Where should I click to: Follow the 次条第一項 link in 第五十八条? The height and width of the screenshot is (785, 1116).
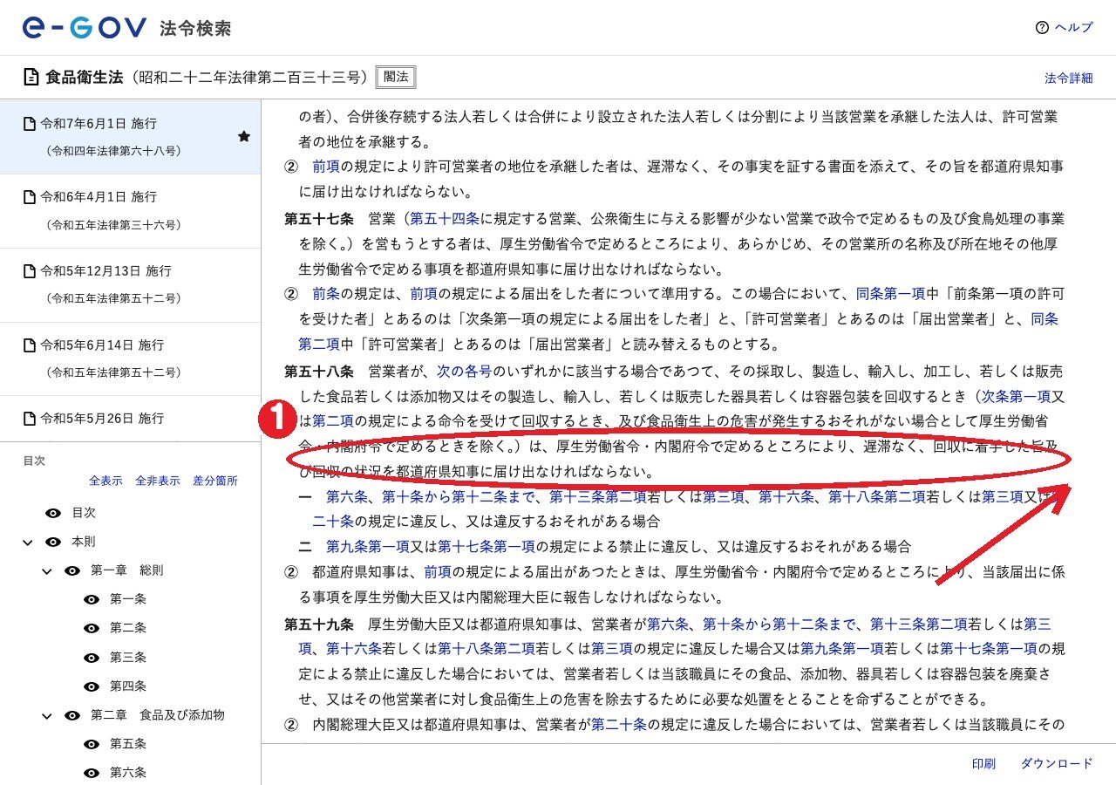click(1017, 395)
